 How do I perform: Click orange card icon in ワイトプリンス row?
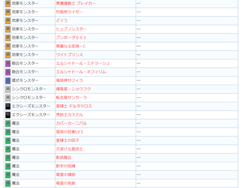(8, 55)
